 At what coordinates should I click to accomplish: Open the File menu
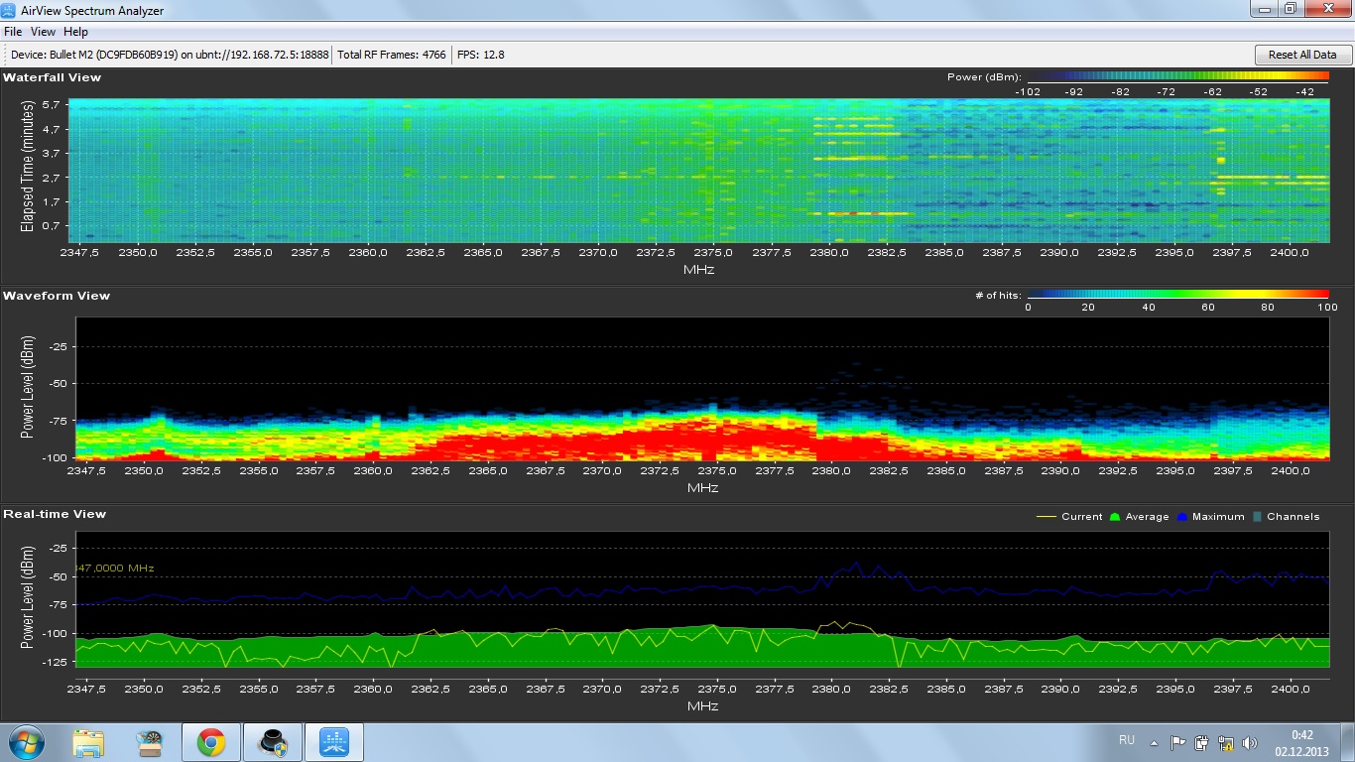click(13, 32)
